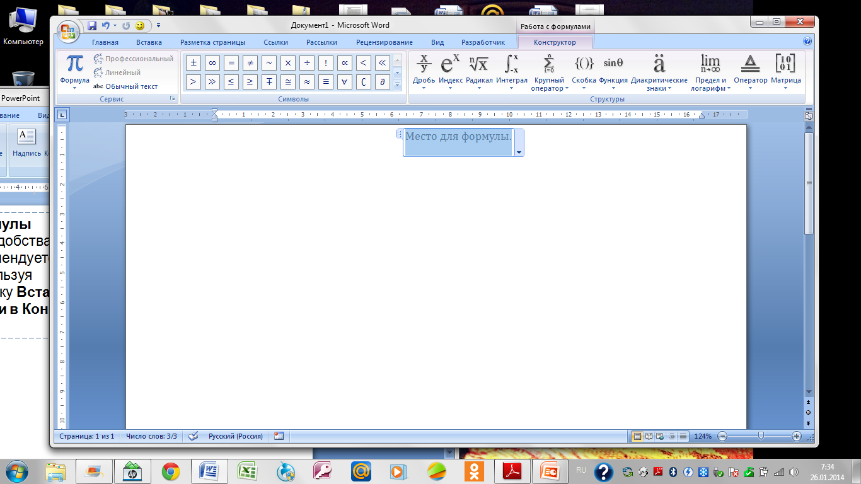This screenshot has width=861, height=484.
Task: Insert the infinity symbol
Action: tap(212, 62)
